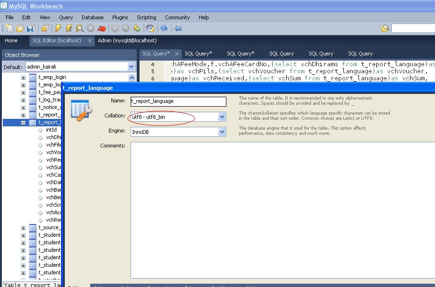The image size is (435, 287).
Task: Click the star snippet toolbar icon
Action: (x=45, y=28)
